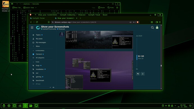Switch to Konsole from the taskbar

click(14, 106)
